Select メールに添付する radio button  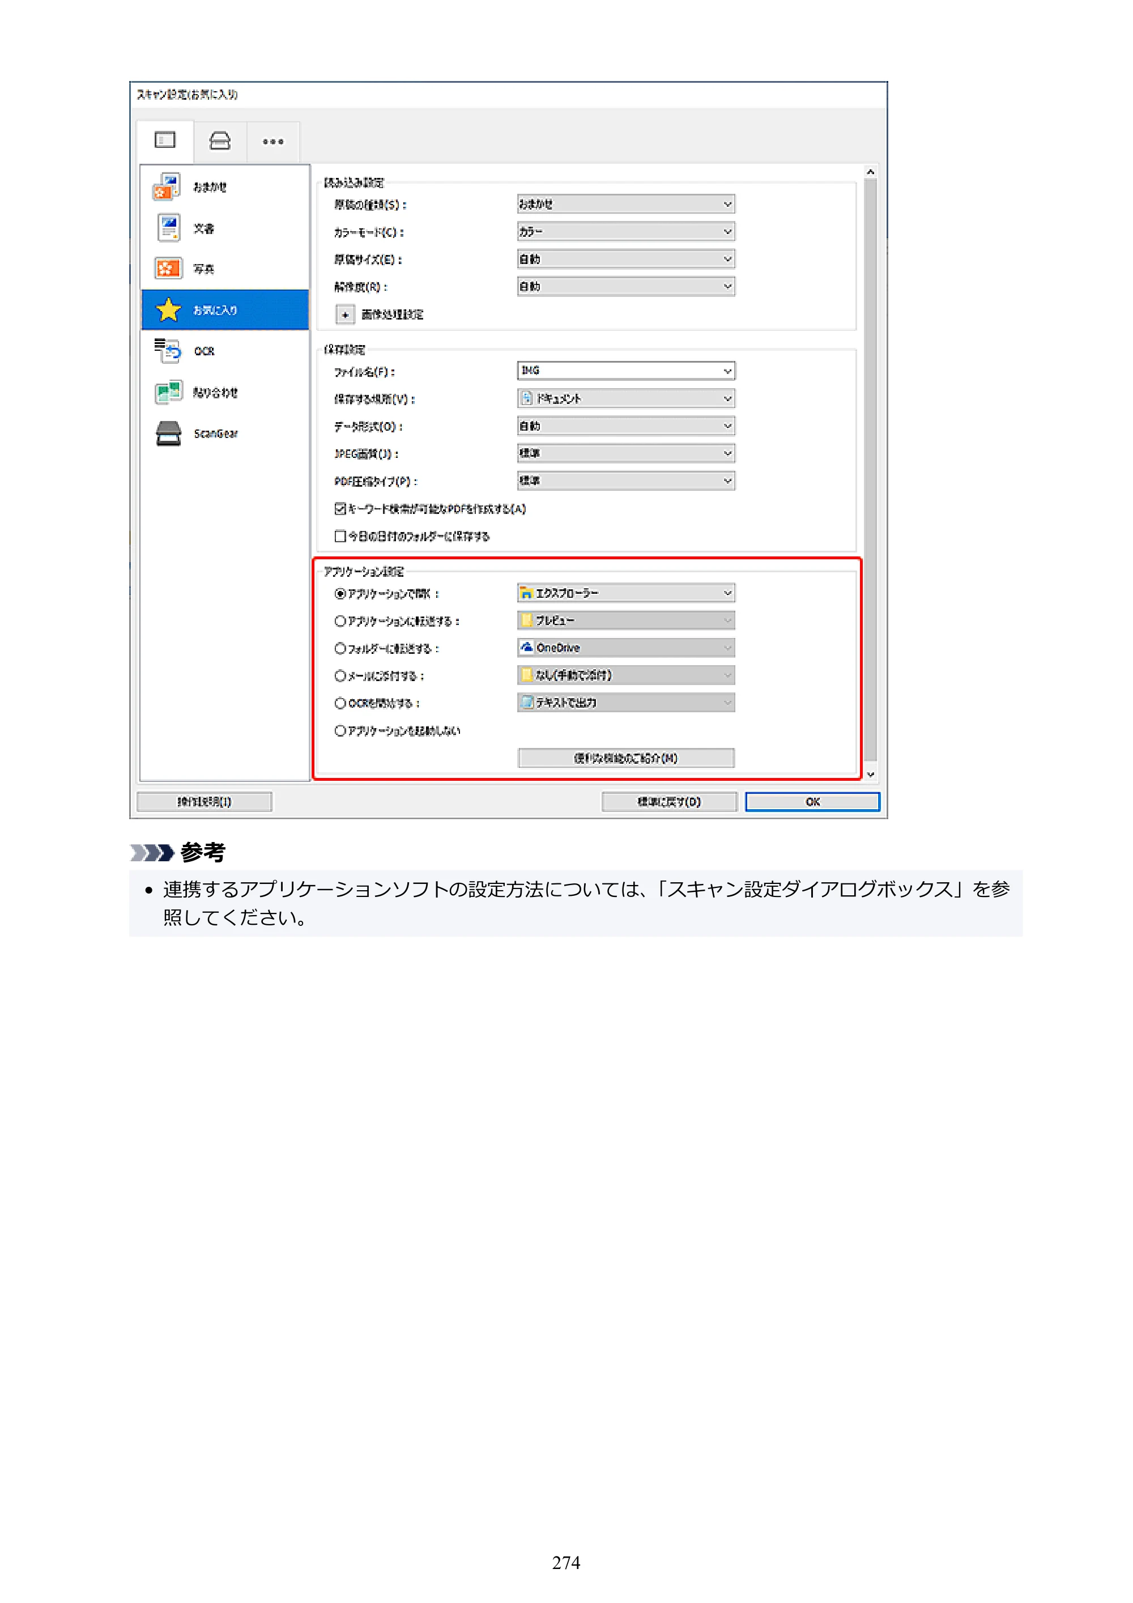(340, 676)
